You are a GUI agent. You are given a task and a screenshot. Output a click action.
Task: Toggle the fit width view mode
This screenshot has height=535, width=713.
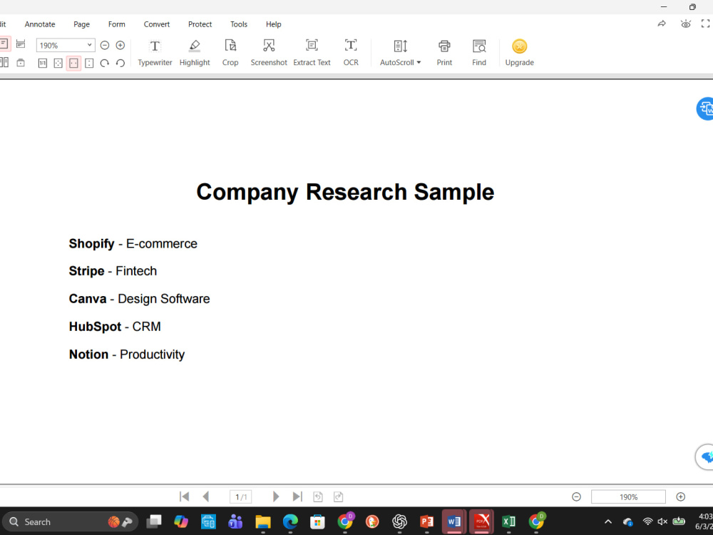(73, 63)
